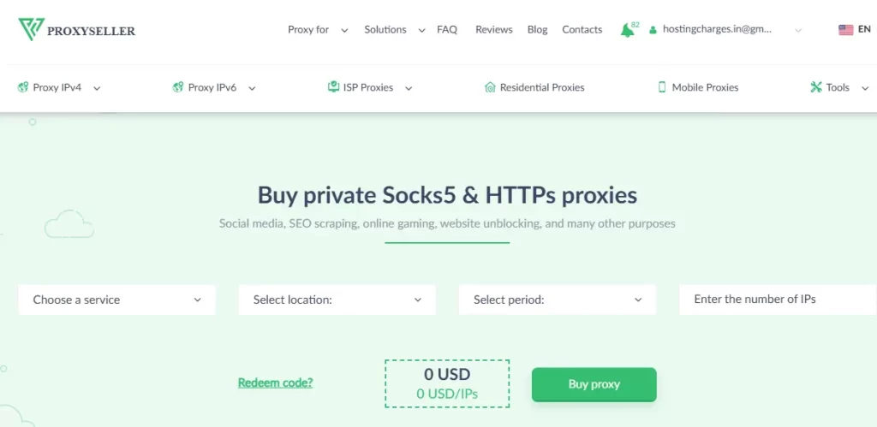Open the Solutions menu
The height and width of the screenshot is (427, 877).
tap(394, 30)
